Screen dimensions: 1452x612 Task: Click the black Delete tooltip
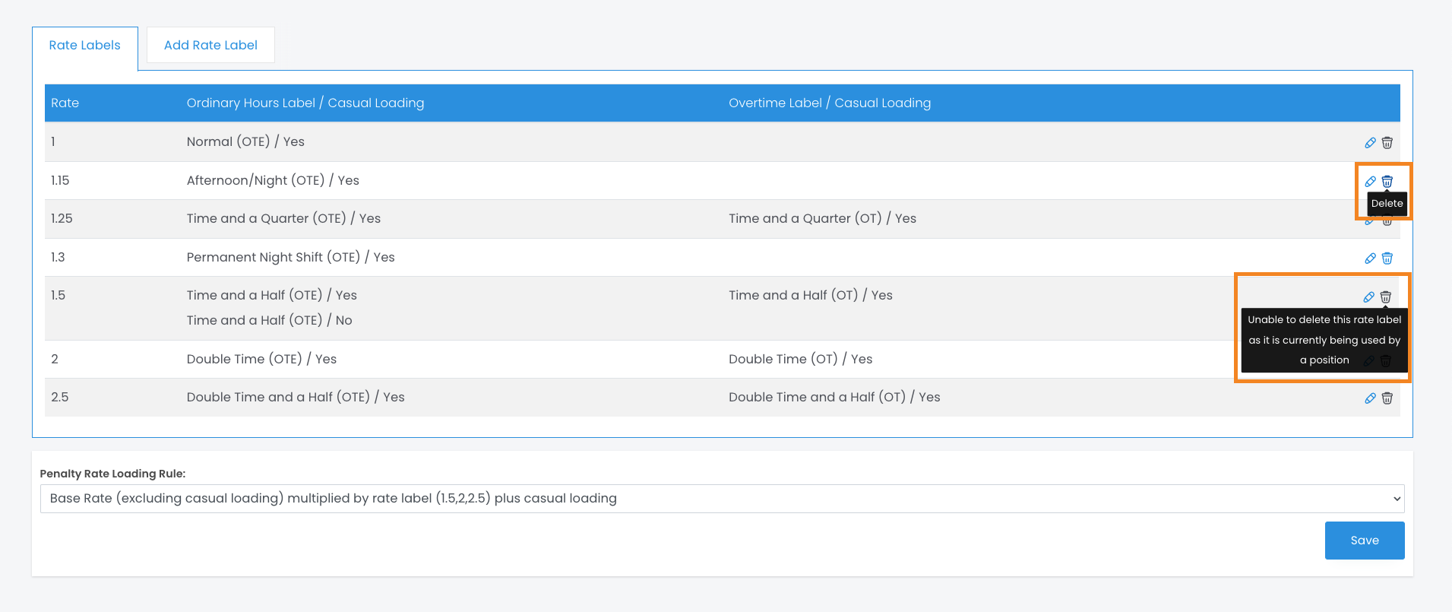click(x=1387, y=204)
